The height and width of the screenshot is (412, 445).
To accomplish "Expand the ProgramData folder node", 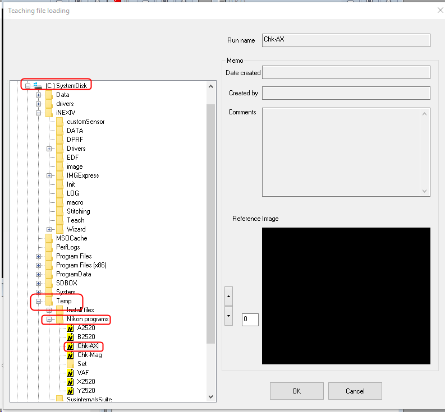I will pos(38,274).
